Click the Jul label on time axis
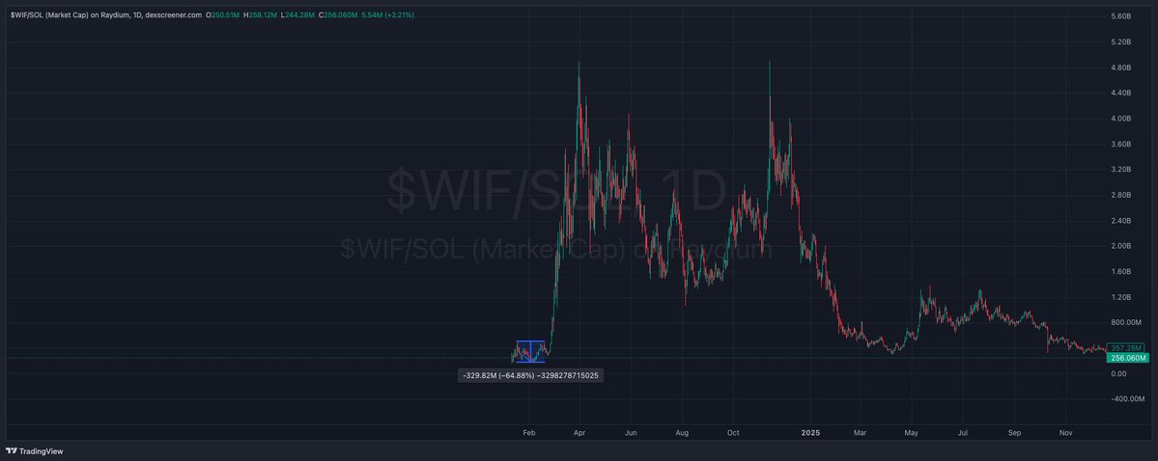1158x461 pixels. click(962, 433)
